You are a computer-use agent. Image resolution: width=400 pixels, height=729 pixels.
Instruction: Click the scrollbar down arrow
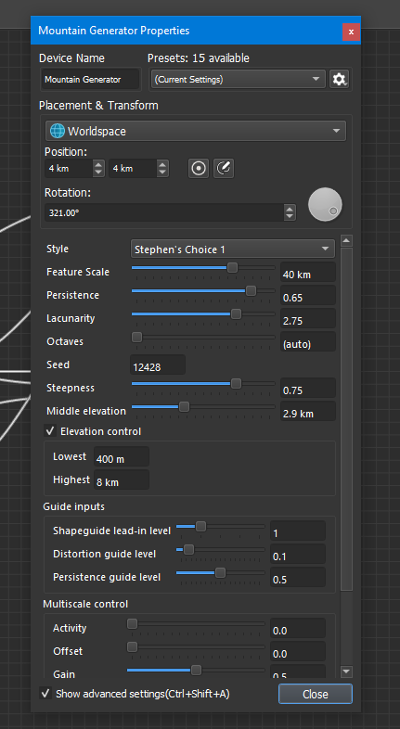(x=346, y=671)
